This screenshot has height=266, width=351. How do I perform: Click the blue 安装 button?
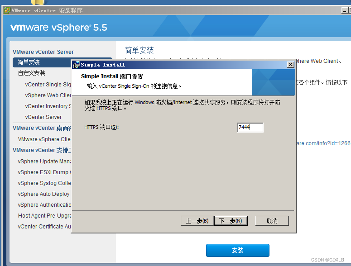237,250
